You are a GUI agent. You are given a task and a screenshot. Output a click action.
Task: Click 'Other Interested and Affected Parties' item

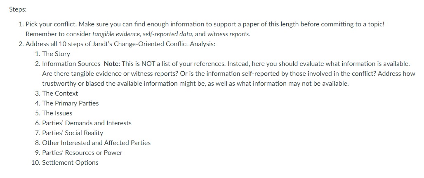click(x=96, y=143)
